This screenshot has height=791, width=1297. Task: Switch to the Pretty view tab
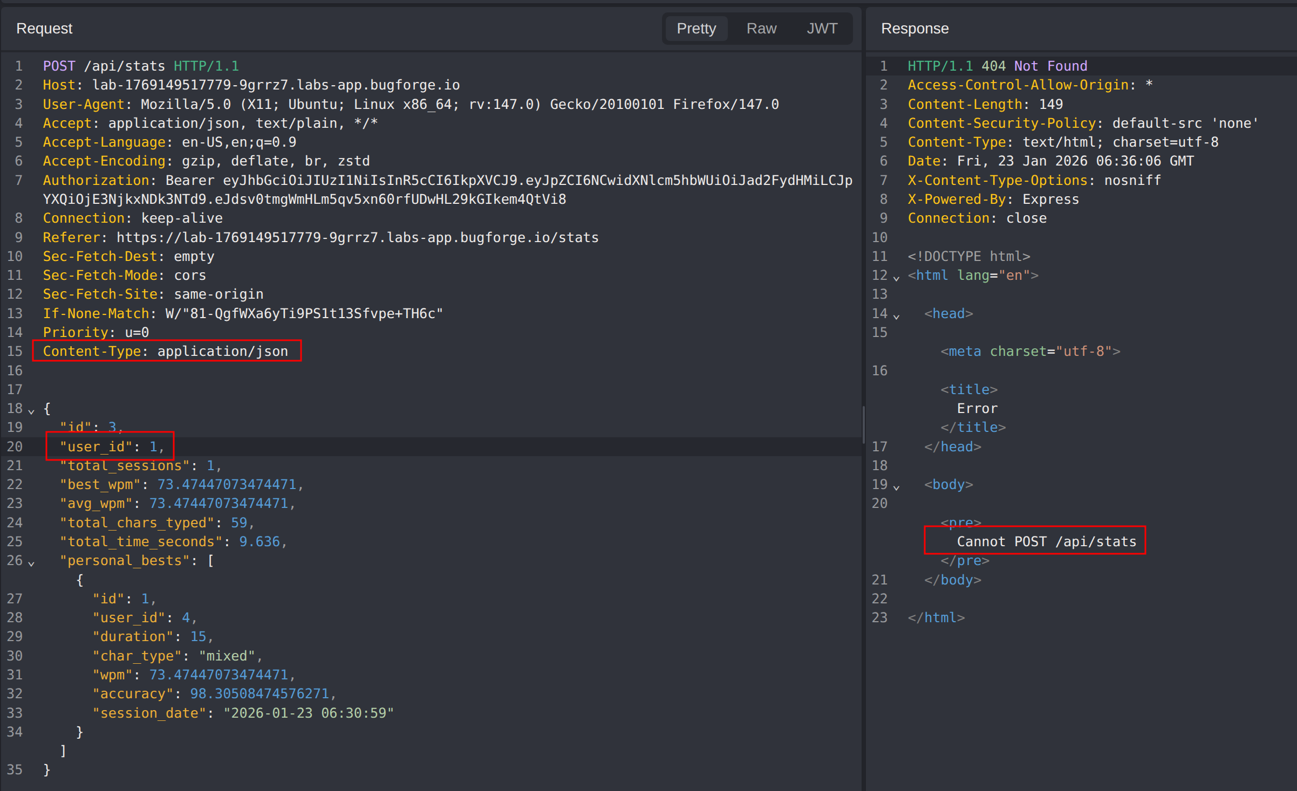click(x=696, y=29)
